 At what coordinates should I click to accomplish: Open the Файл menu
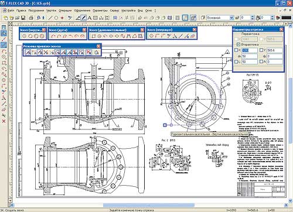[11, 11]
